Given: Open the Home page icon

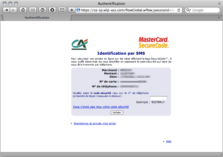Looking at the screenshot, I should point(23,10).
